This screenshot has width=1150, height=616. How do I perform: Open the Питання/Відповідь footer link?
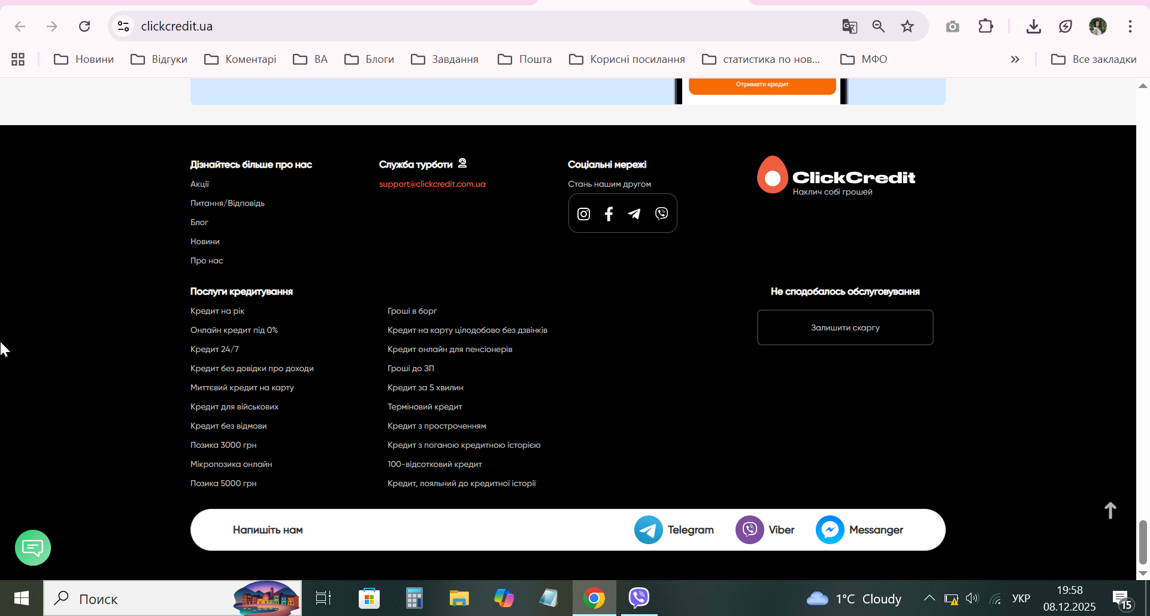228,203
